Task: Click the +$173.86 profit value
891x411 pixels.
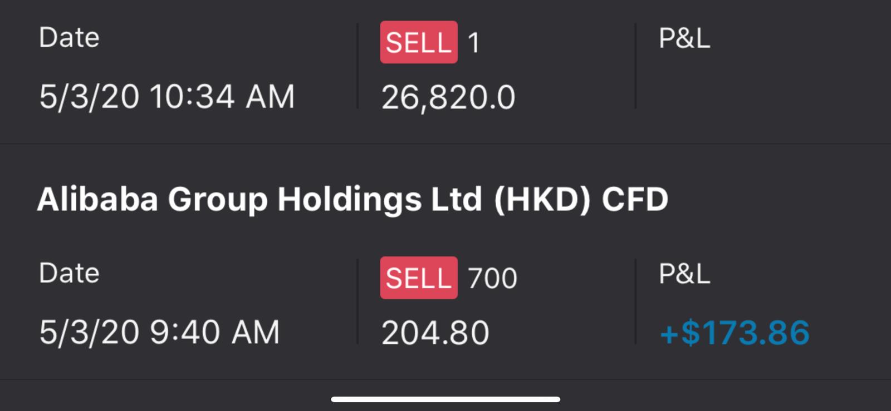Action: [734, 333]
